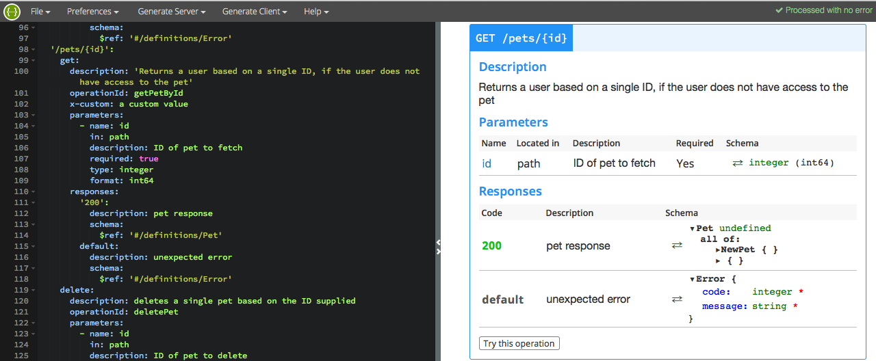This screenshot has width=876, height=361.
Task: Click the right arrow on the pane divider
Action: tap(438, 252)
